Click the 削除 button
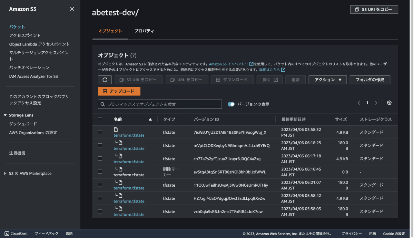Screen dimensions: 414x238 coord(296,80)
